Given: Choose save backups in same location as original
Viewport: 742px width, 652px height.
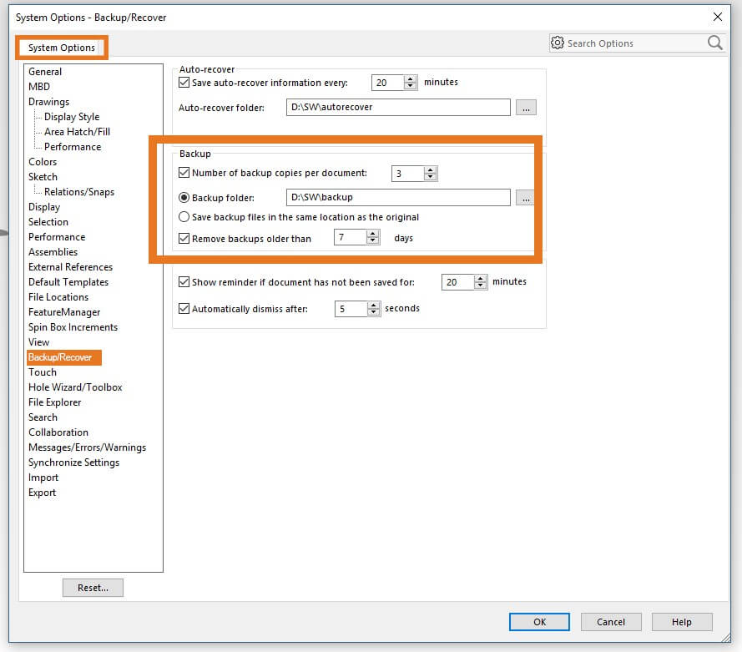Looking at the screenshot, I should [x=184, y=217].
